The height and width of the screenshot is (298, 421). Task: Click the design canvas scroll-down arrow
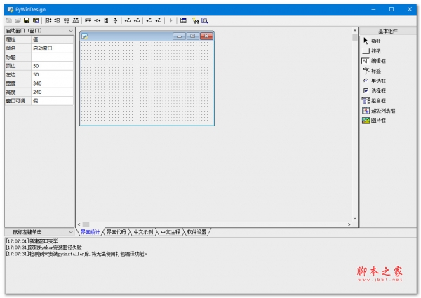(x=354, y=218)
